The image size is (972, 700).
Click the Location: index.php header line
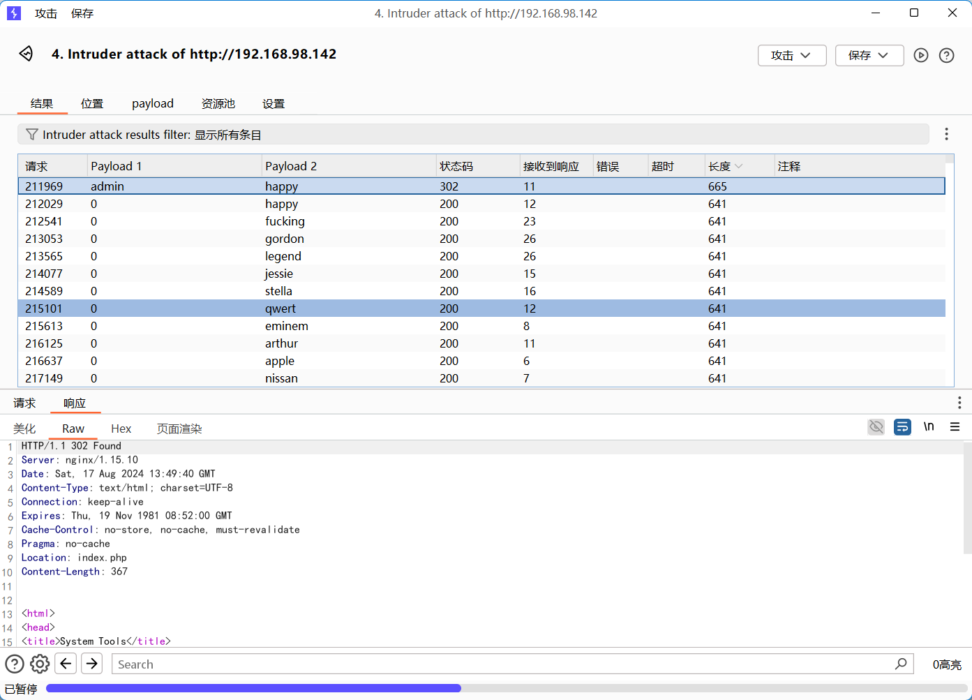74,558
